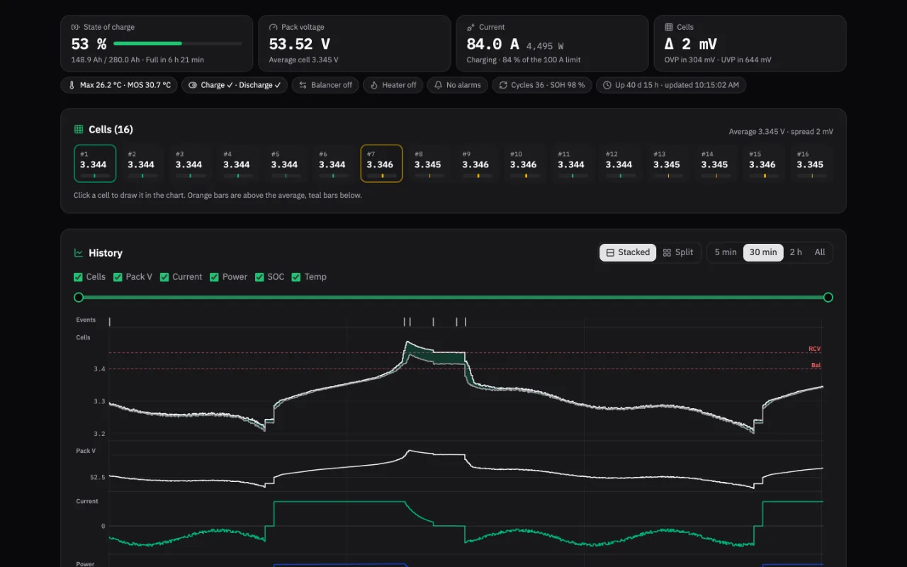The width and height of the screenshot is (907, 567).
Task: Switch history range to 5 min
Action: click(726, 252)
